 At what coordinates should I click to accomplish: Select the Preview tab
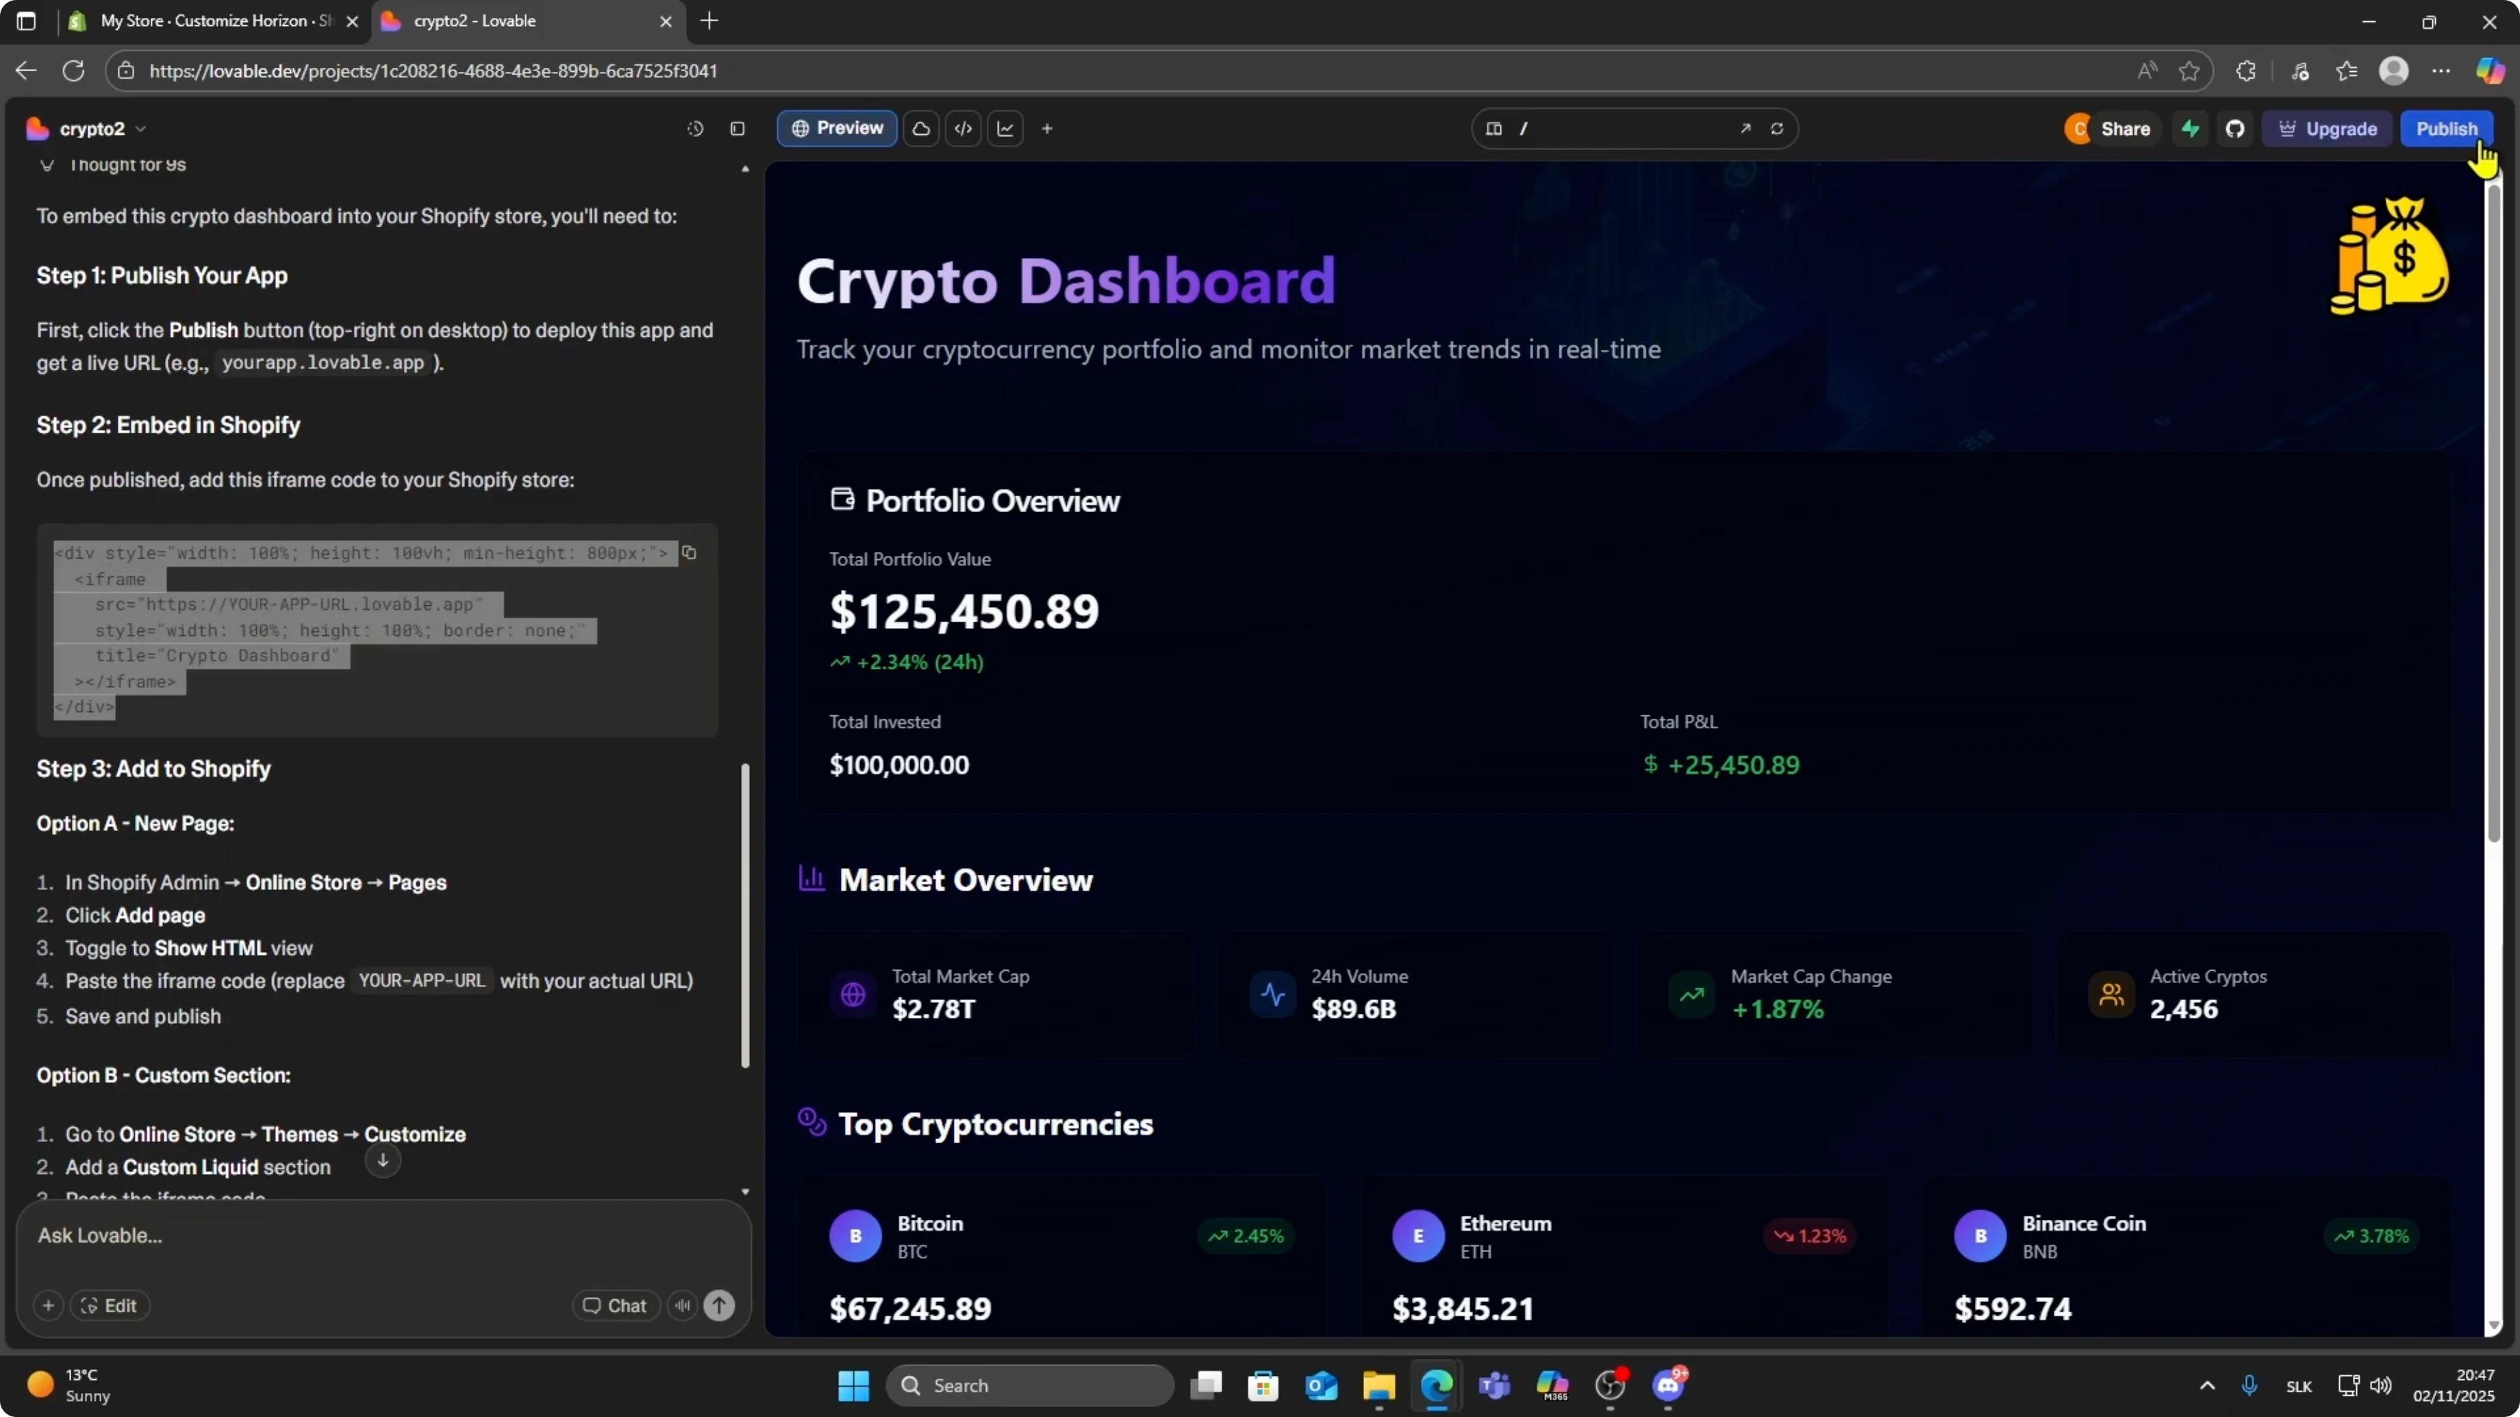(837, 128)
